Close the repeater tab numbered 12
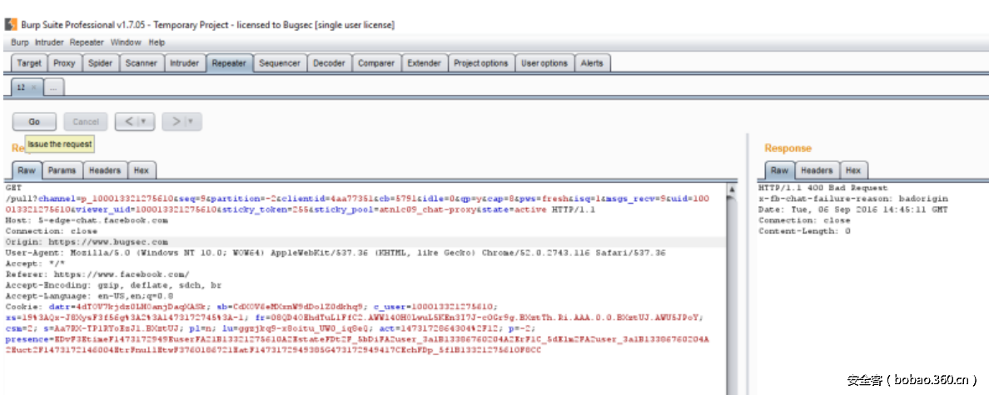The image size is (989, 395). [33, 87]
